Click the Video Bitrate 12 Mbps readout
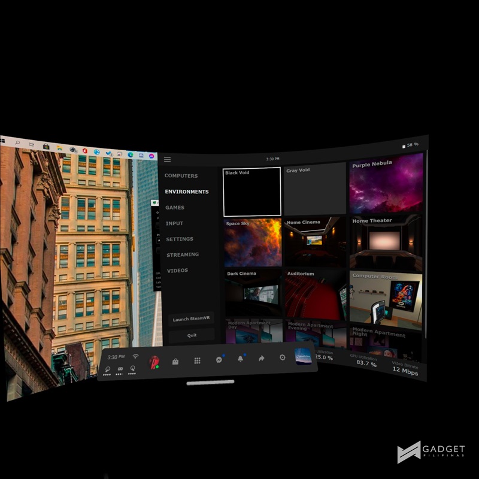The image size is (479, 479). click(405, 368)
